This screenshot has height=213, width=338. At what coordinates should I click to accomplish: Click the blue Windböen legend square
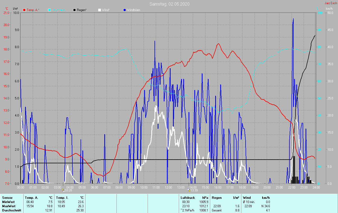(x=125, y=10)
